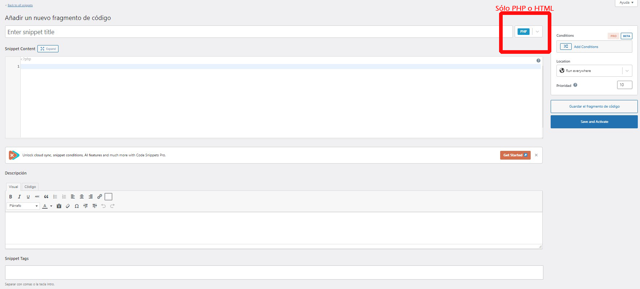Toggle italic formatting in description
Viewport: 640px width, 289px height.
(x=19, y=197)
